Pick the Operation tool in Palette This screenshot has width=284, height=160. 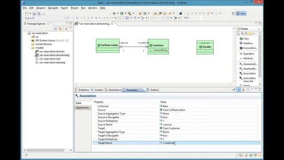point(247,54)
